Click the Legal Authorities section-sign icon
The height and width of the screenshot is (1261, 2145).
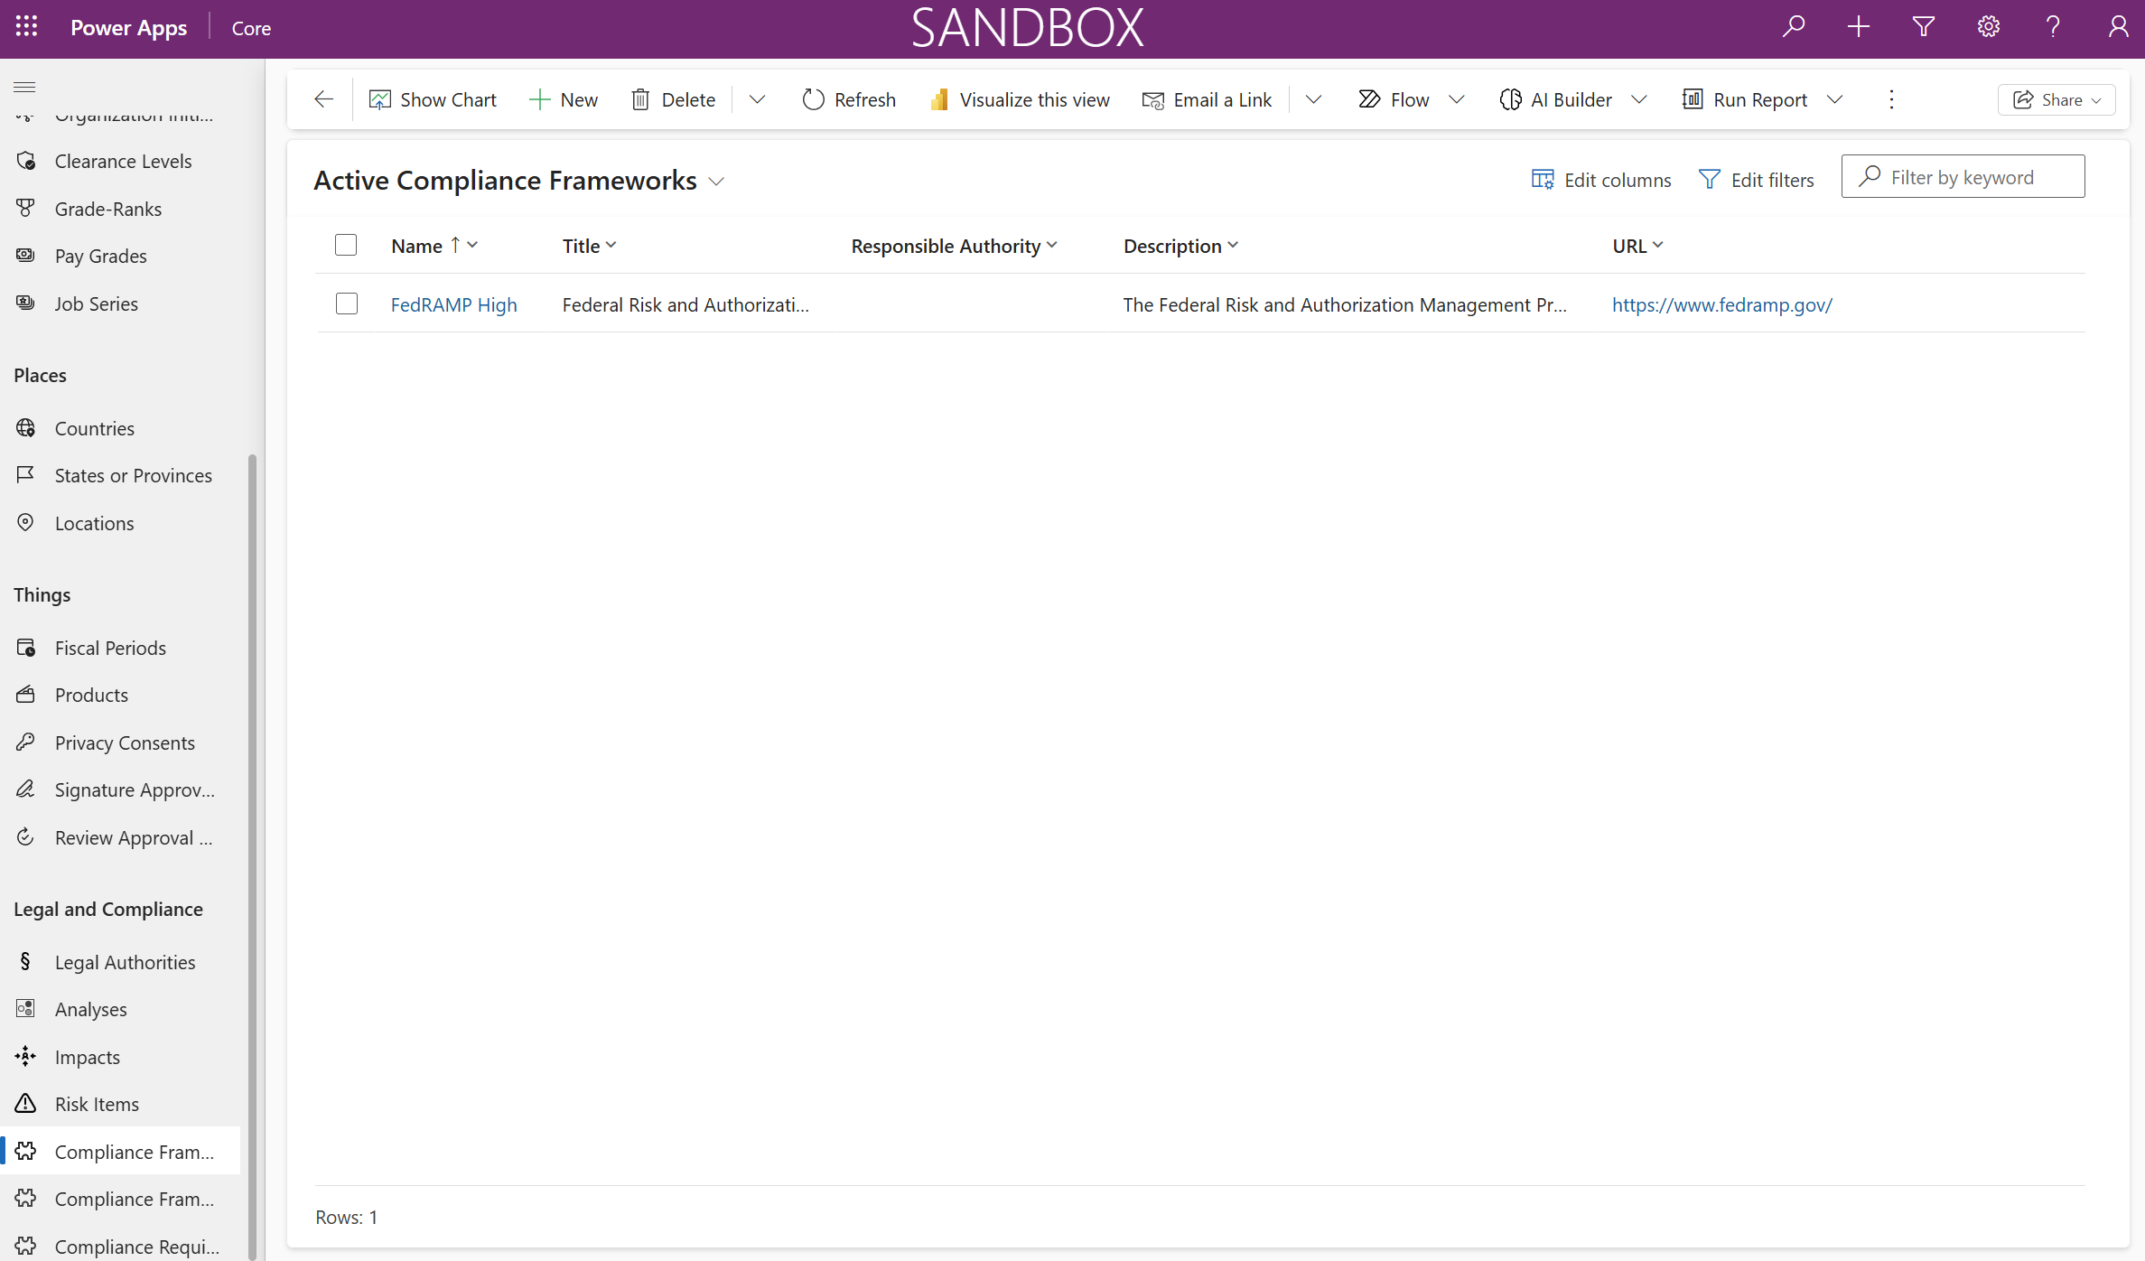coord(25,961)
